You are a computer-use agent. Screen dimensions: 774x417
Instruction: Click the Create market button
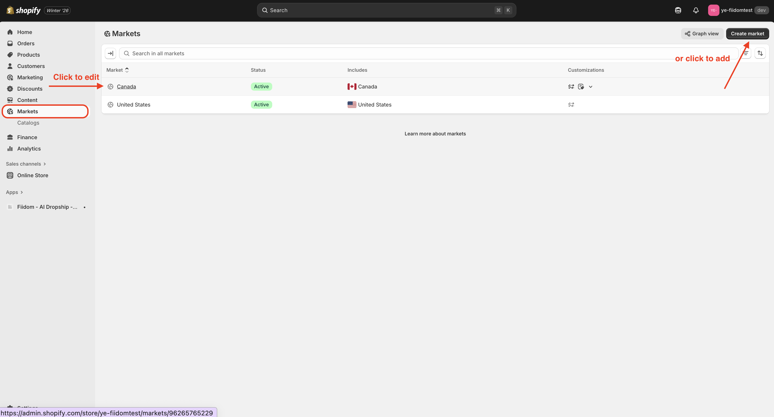click(747, 34)
